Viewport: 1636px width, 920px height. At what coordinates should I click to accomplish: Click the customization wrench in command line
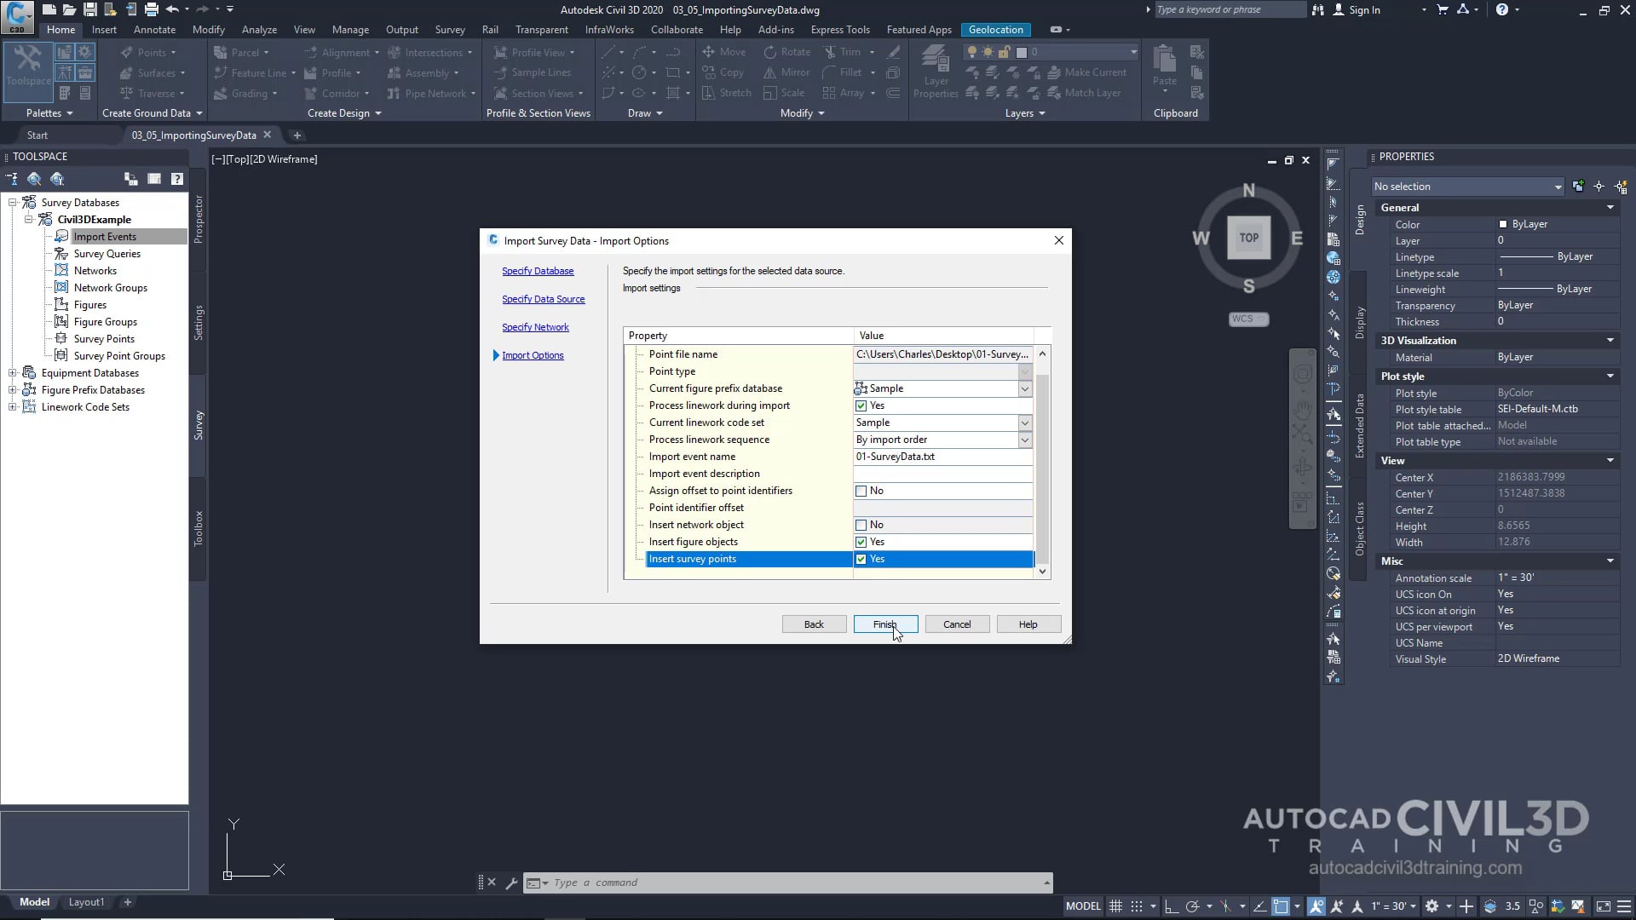[511, 883]
